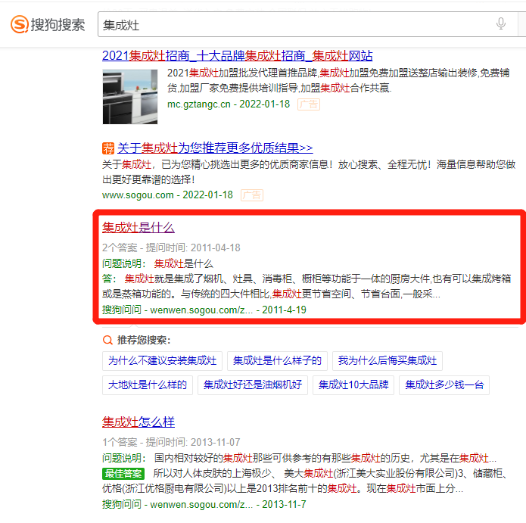Click source line 搜狗问问 dated 2011-4-19
The width and height of the screenshot is (526, 523).
click(x=204, y=310)
